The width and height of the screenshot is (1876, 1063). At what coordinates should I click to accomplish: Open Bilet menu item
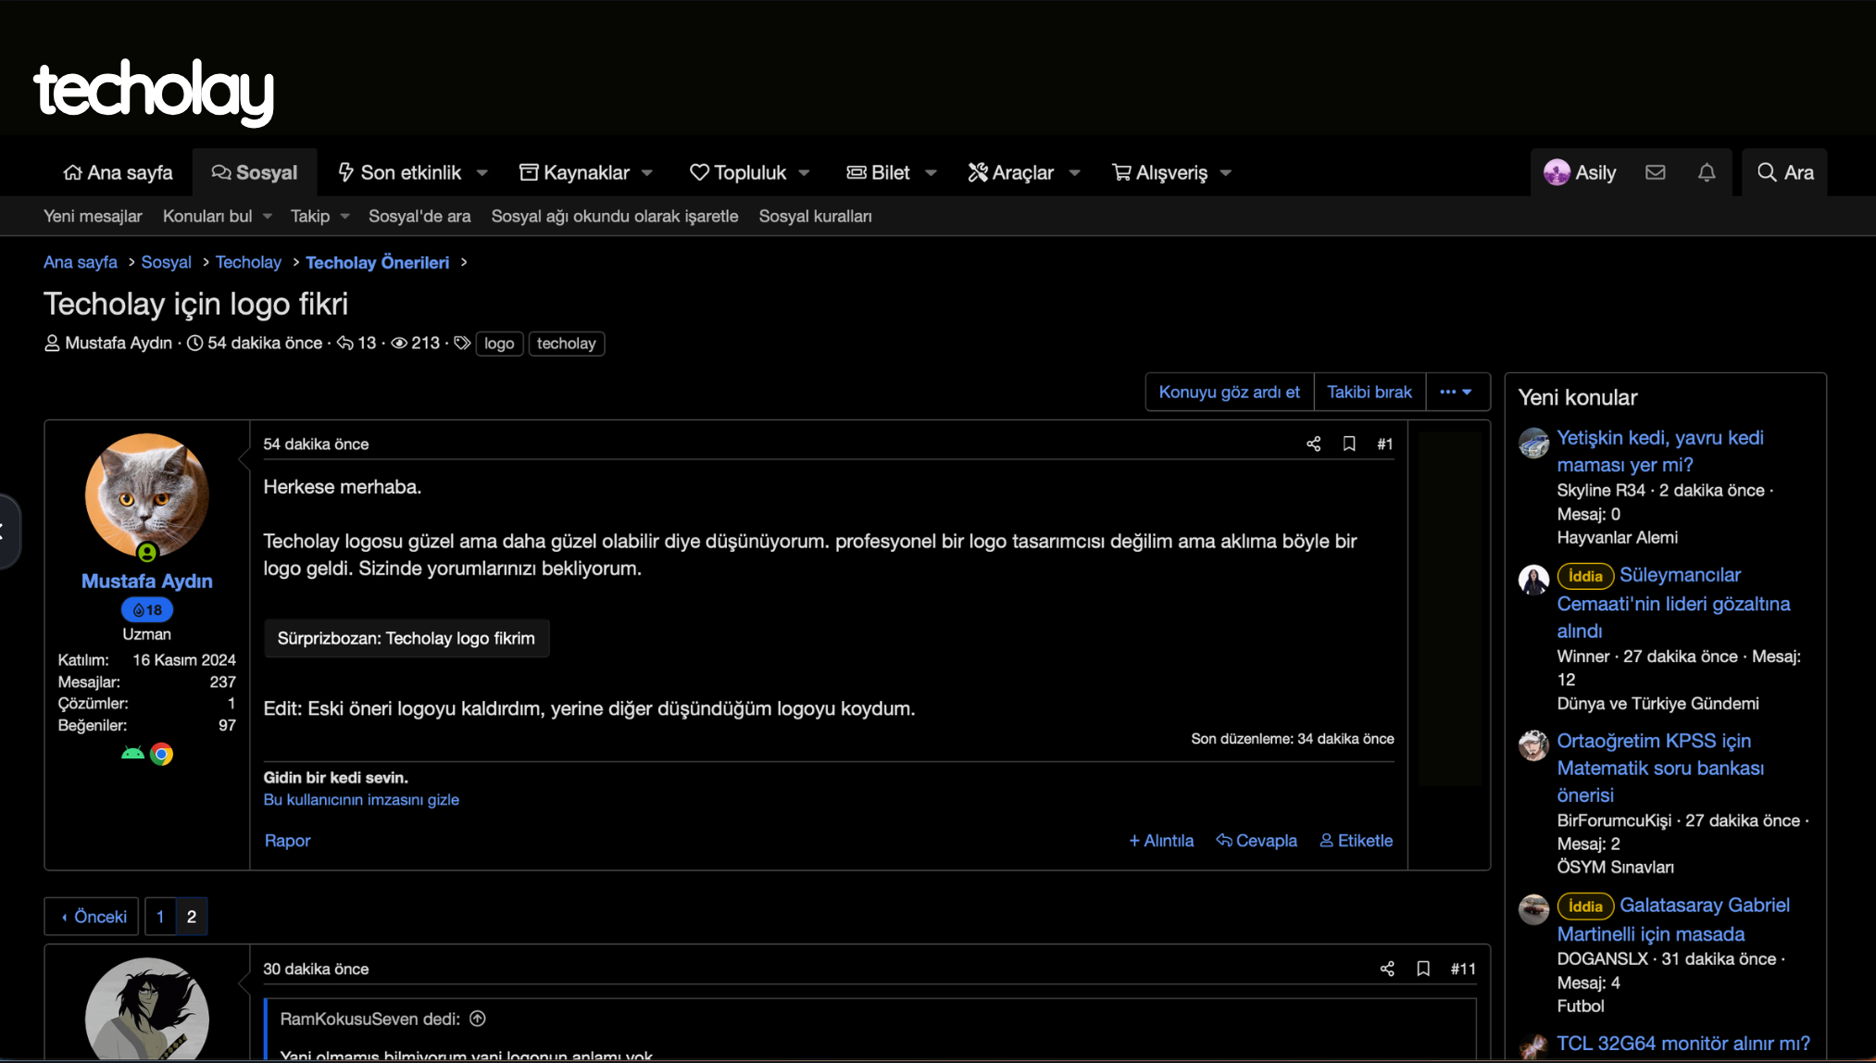[x=878, y=172]
